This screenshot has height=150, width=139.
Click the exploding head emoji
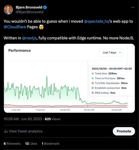click(41, 27)
